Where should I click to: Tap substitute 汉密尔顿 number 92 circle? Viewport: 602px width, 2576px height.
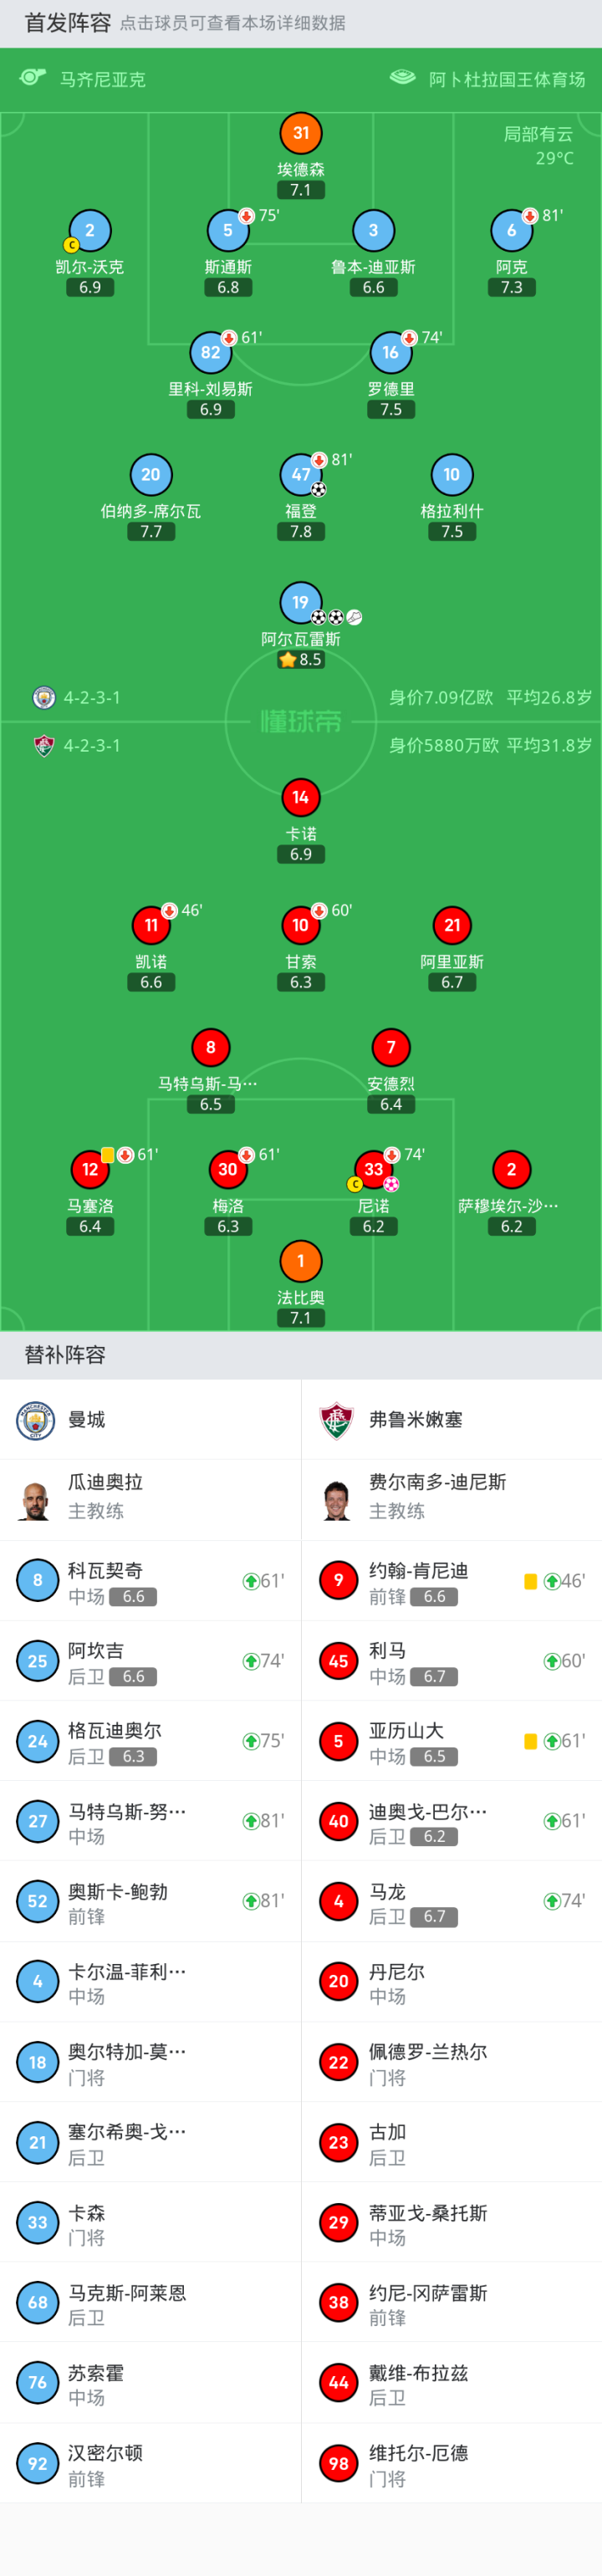pos(38,2463)
